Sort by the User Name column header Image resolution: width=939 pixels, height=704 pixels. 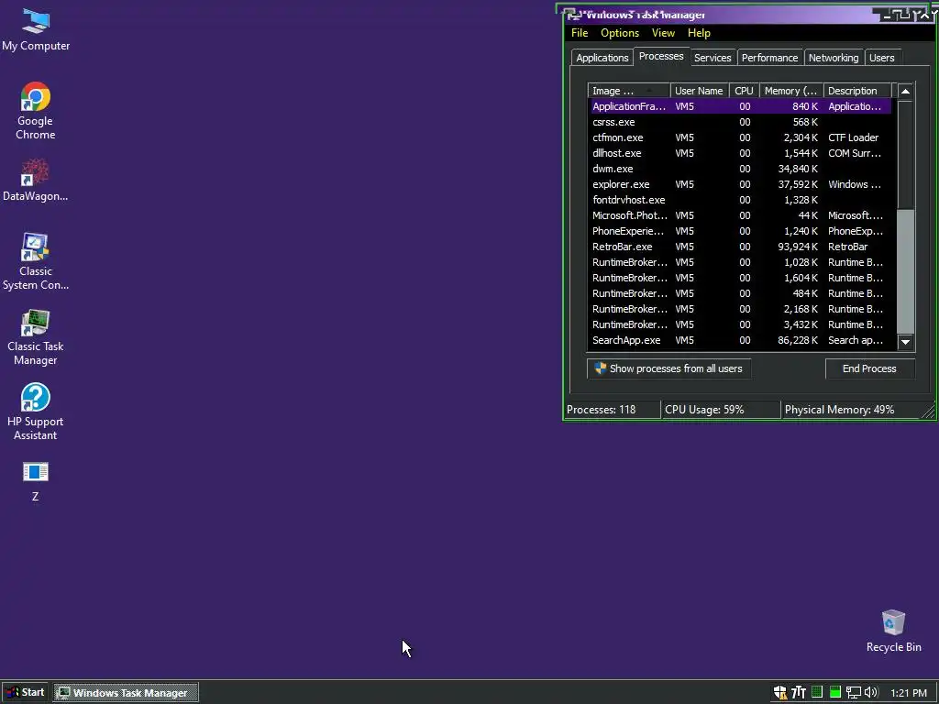[x=699, y=91]
